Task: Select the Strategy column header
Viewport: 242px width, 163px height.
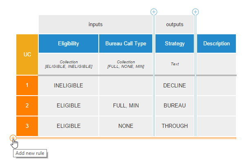Action: pyautogui.click(x=175, y=44)
